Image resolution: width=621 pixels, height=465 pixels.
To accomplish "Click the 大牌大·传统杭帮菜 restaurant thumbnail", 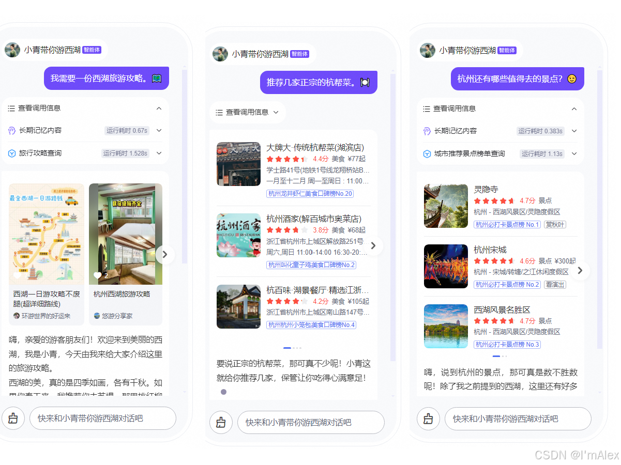I will pos(238,164).
